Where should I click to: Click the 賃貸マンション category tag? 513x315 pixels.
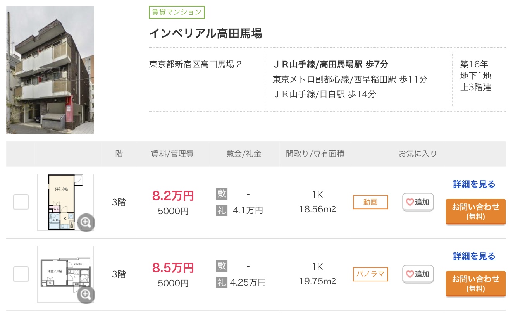tap(176, 12)
